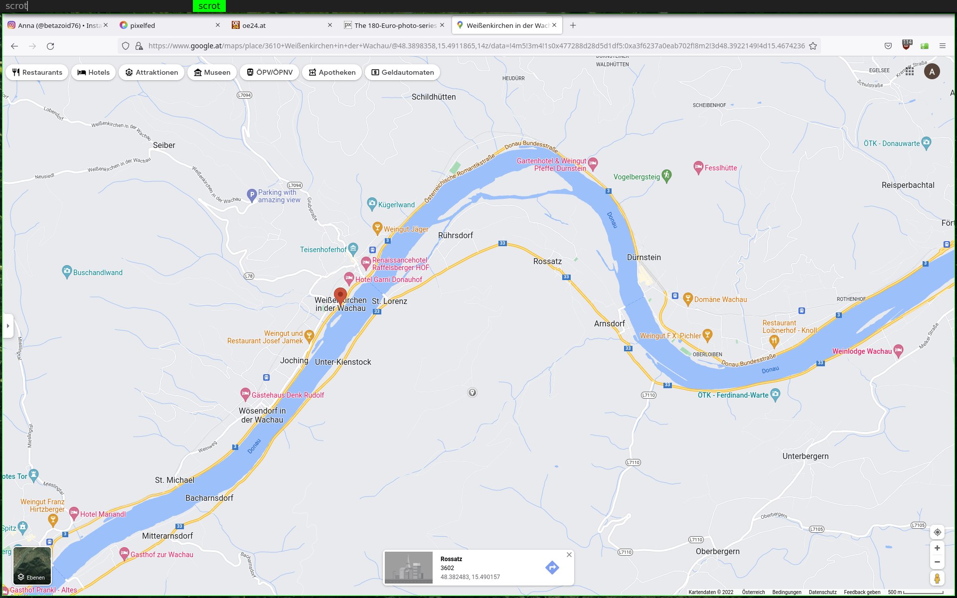Open the Firefox hamburger menu
This screenshot has height=598, width=957.
click(942, 46)
